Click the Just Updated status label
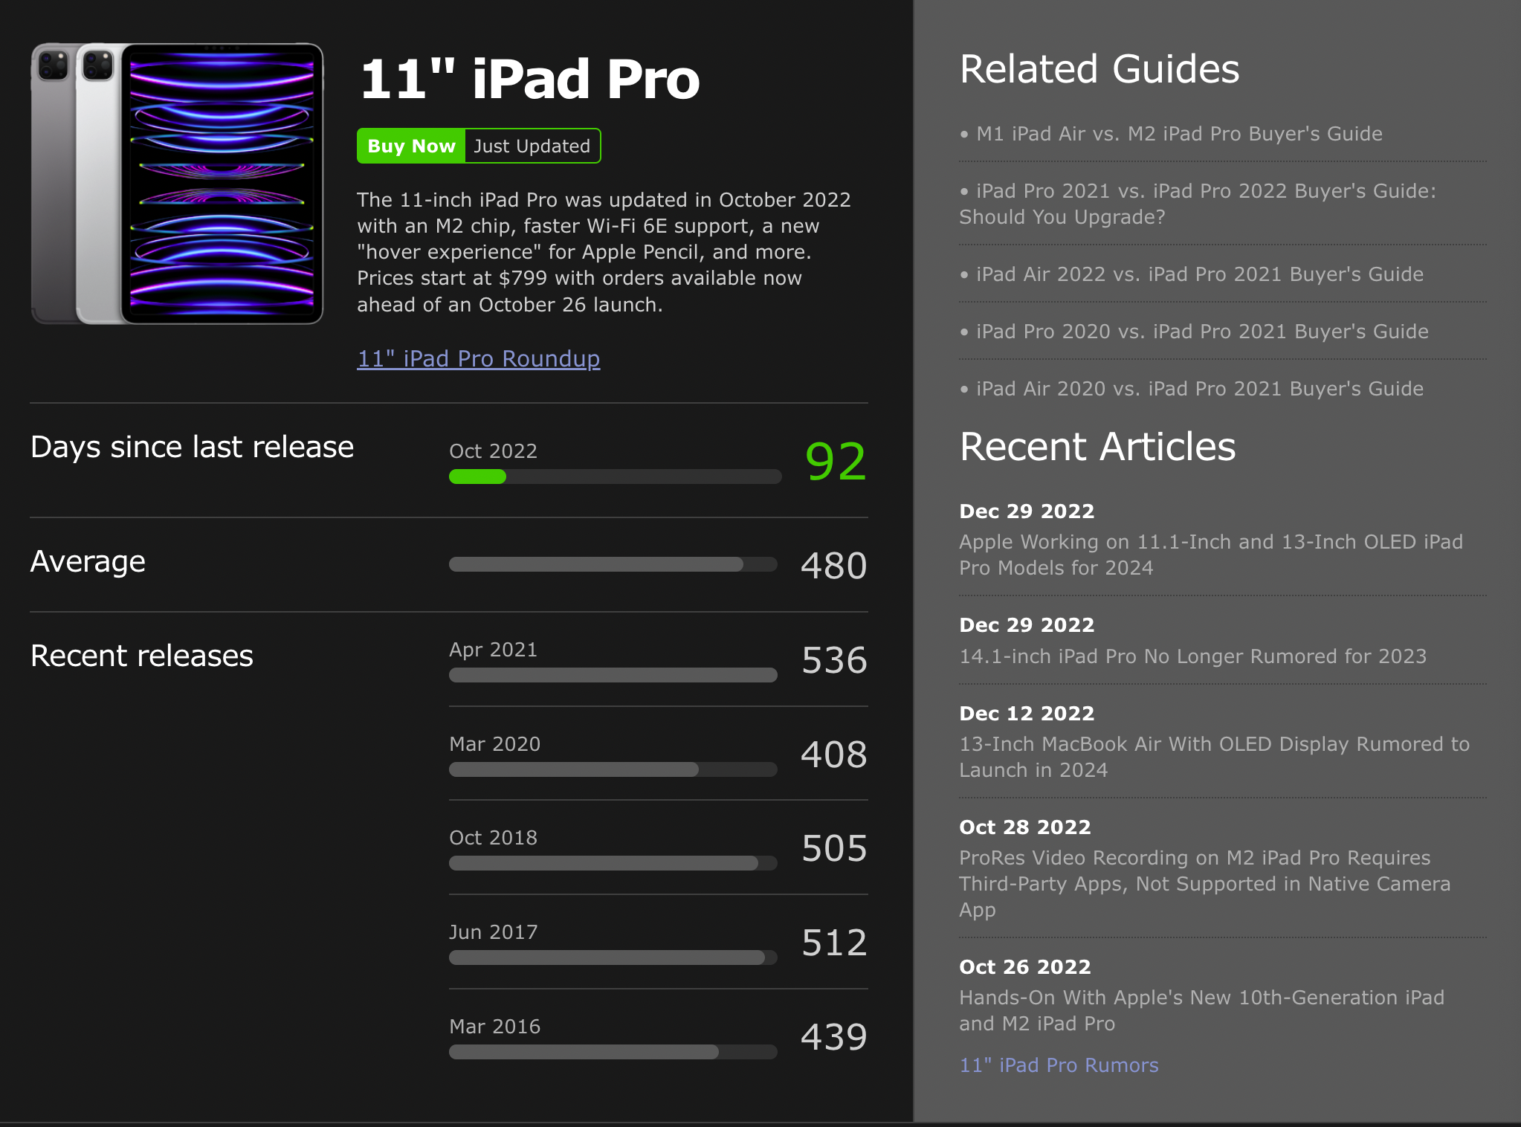 pyautogui.click(x=532, y=146)
